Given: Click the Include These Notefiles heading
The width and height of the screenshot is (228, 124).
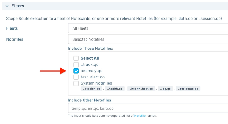Looking at the screenshot, I should pyautogui.click(x=91, y=49).
